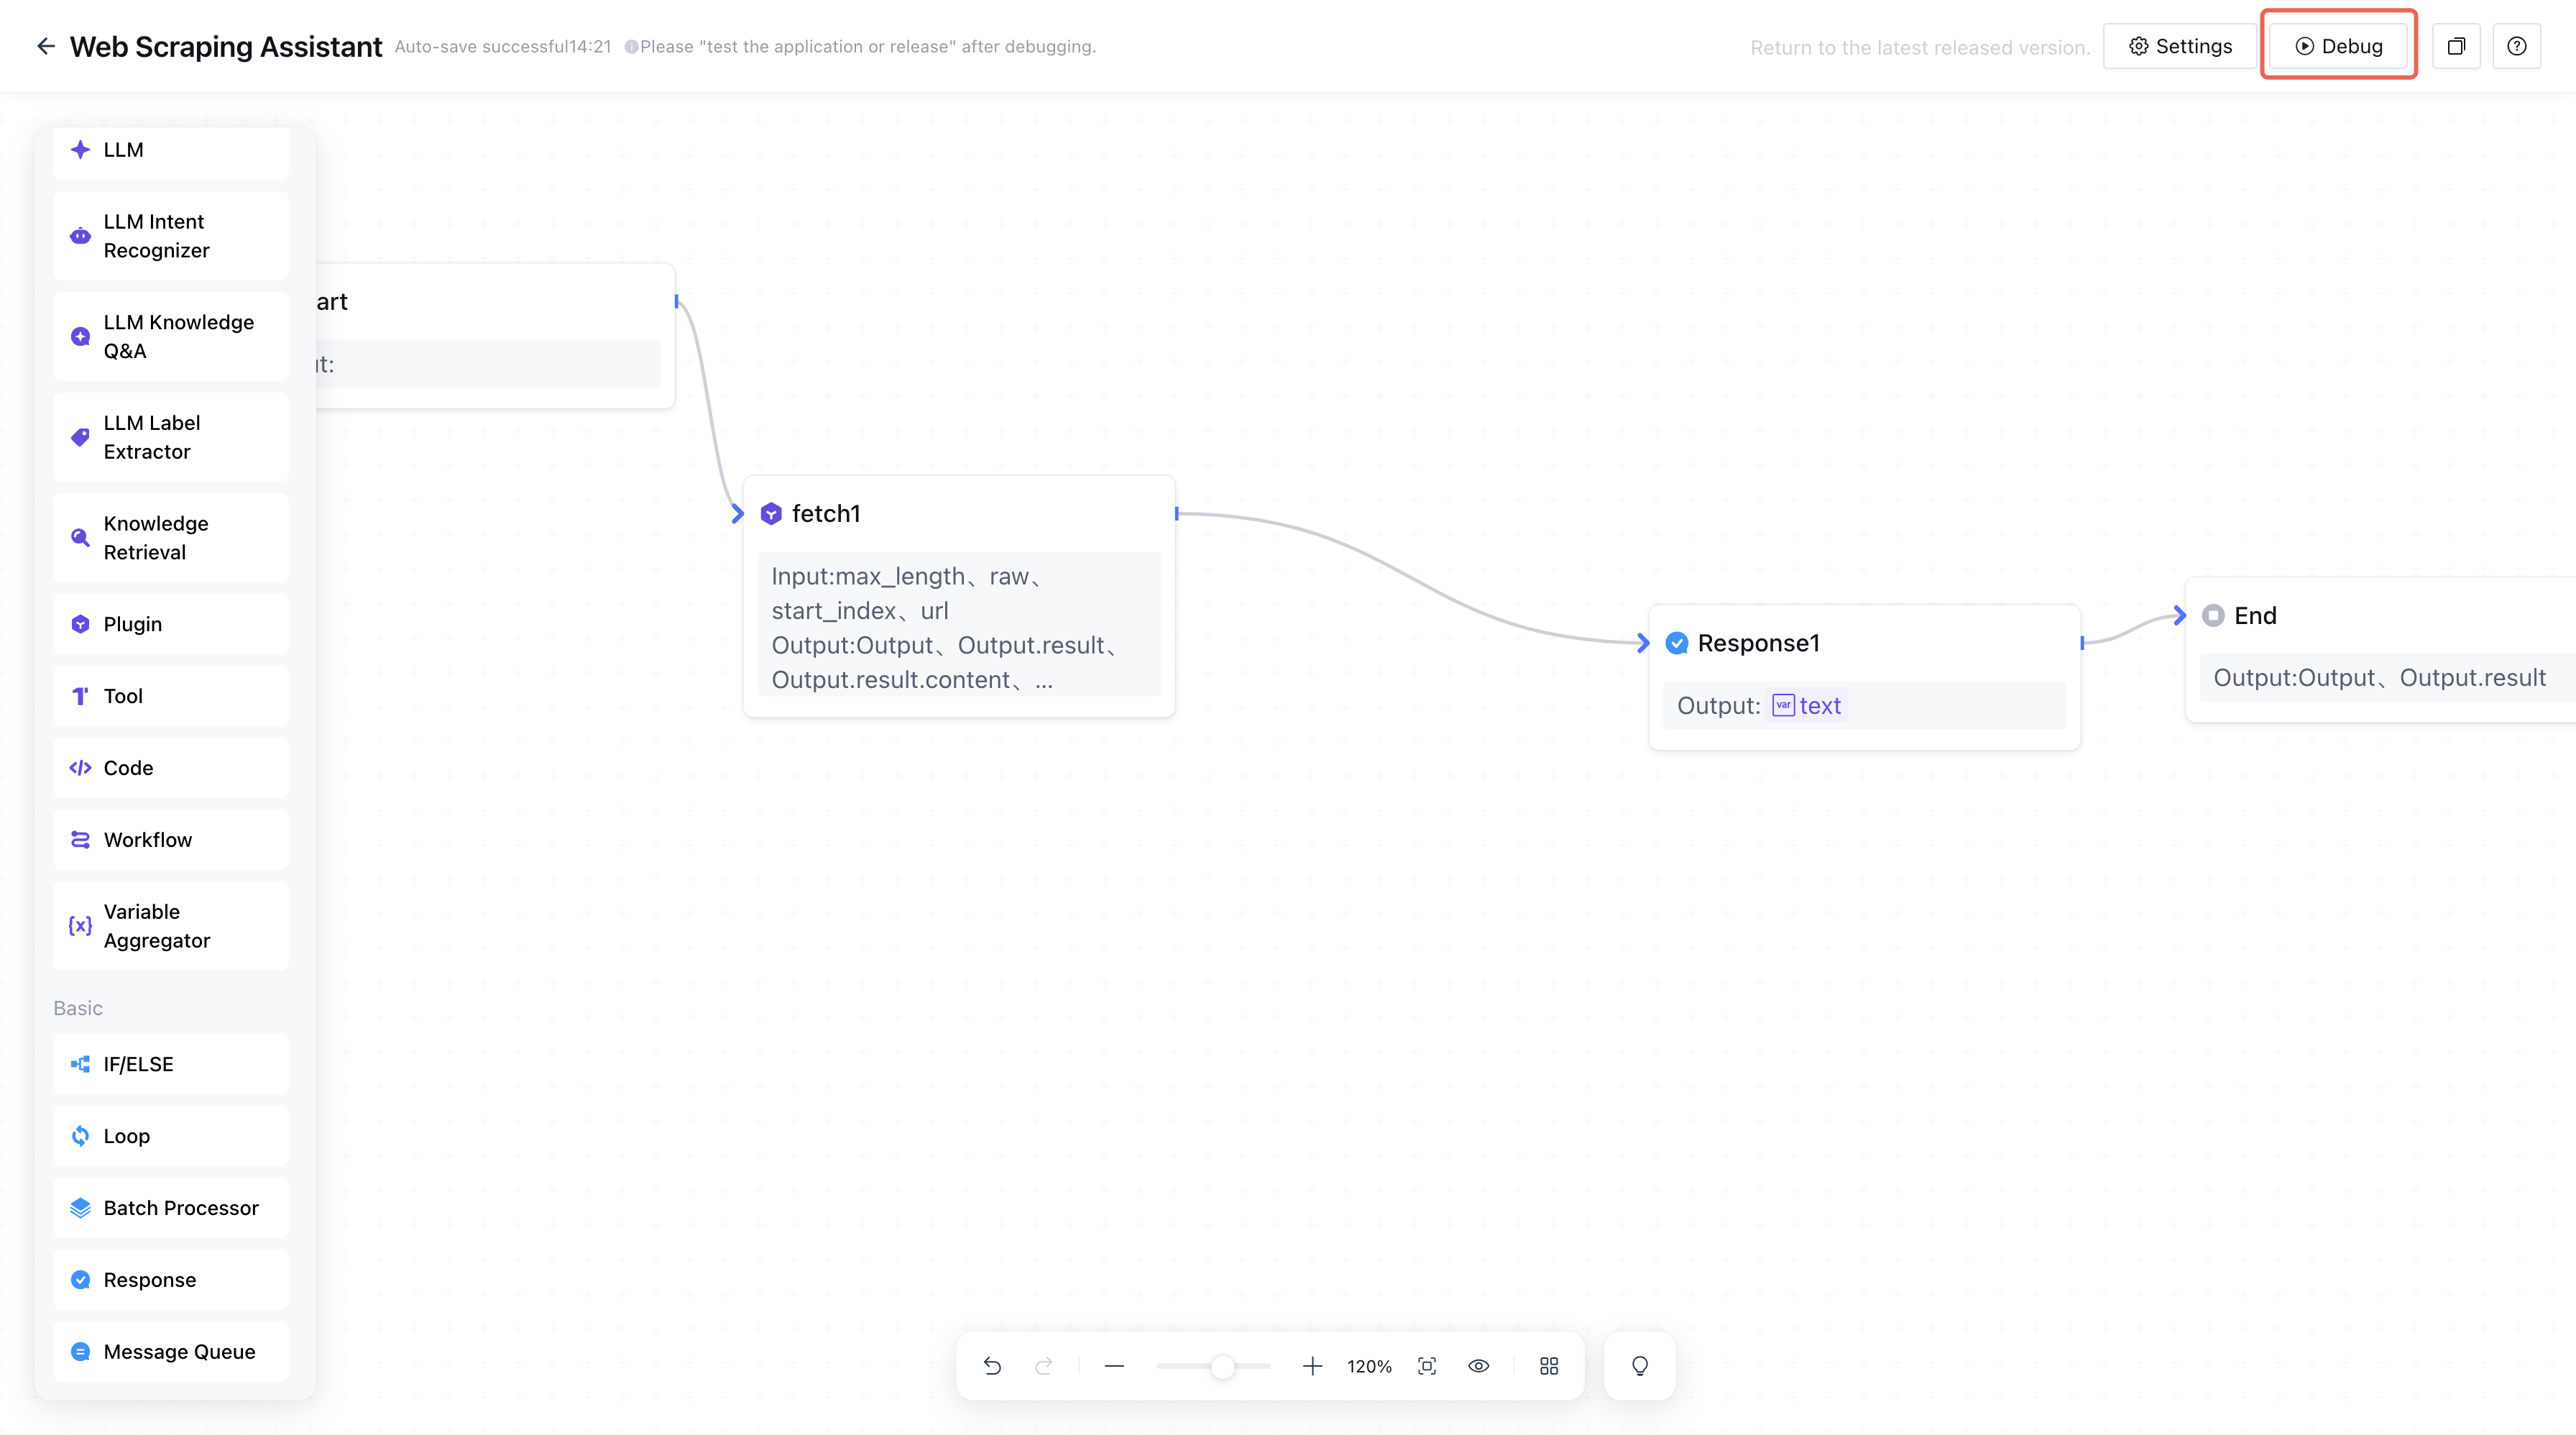2576x1435 pixels.
Task: Select the LLM Intent Recognizer component
Action: tap(171, 236)
